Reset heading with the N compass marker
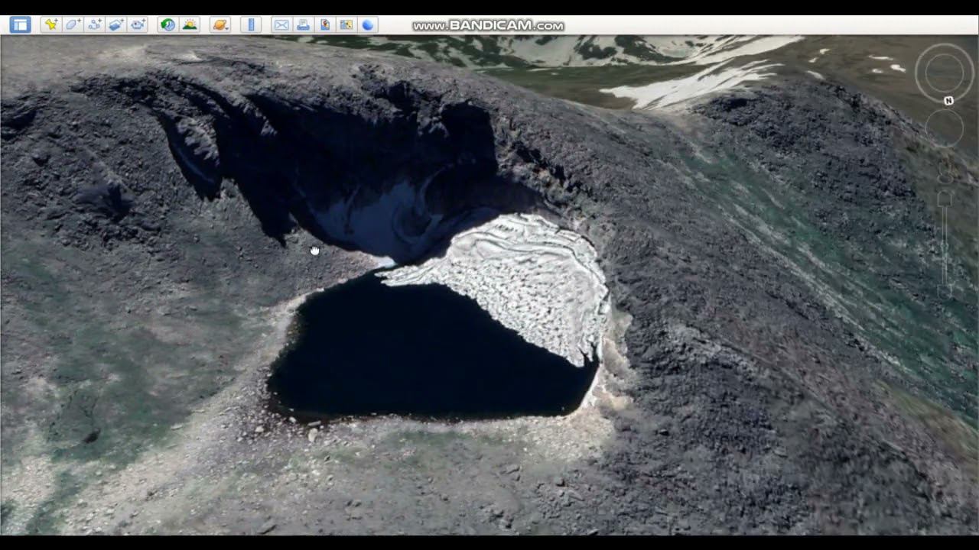 pos(948,100)
